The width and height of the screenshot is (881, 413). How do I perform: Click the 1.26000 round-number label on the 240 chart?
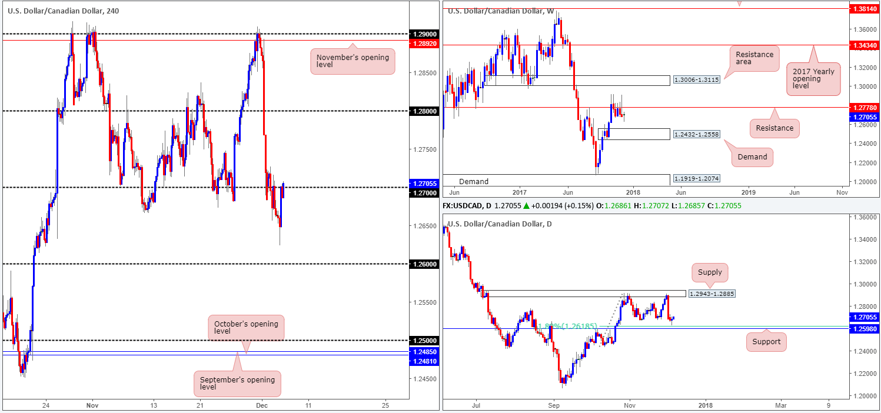[425, 264]
